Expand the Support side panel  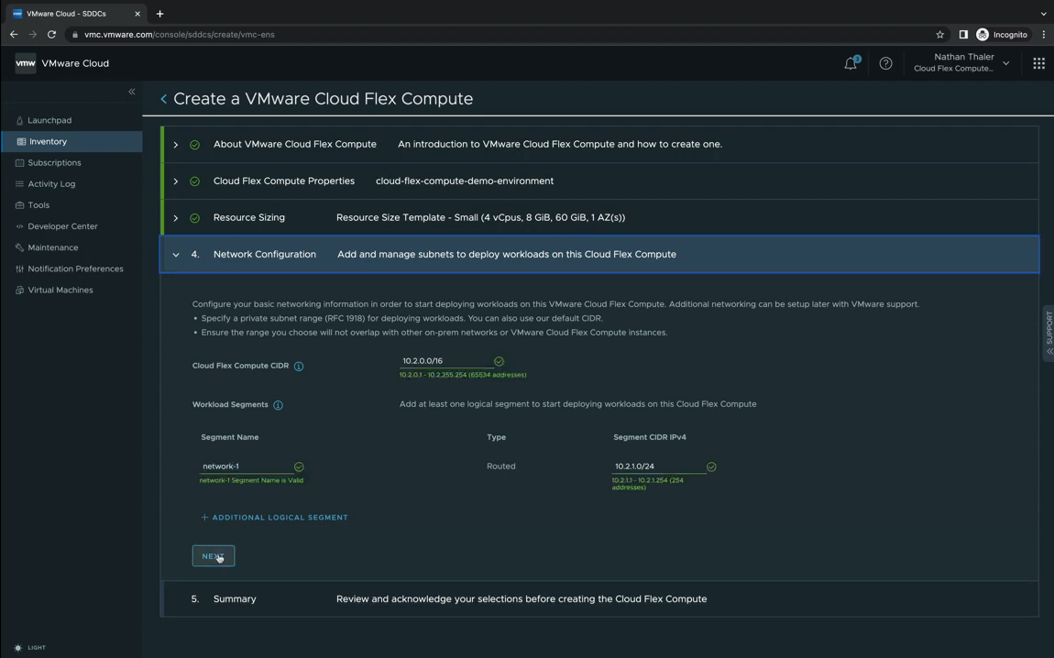pyautogui.click(x=1049, y=334)
